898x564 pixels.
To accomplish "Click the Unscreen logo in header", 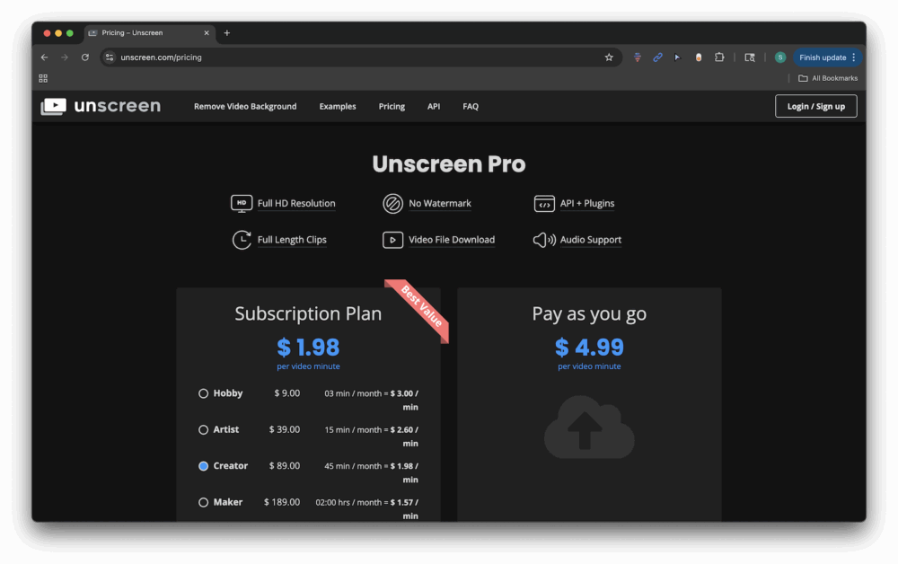I will point(101,106).
